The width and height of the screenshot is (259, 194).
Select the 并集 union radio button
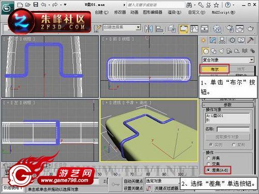[x=208, y=158]
